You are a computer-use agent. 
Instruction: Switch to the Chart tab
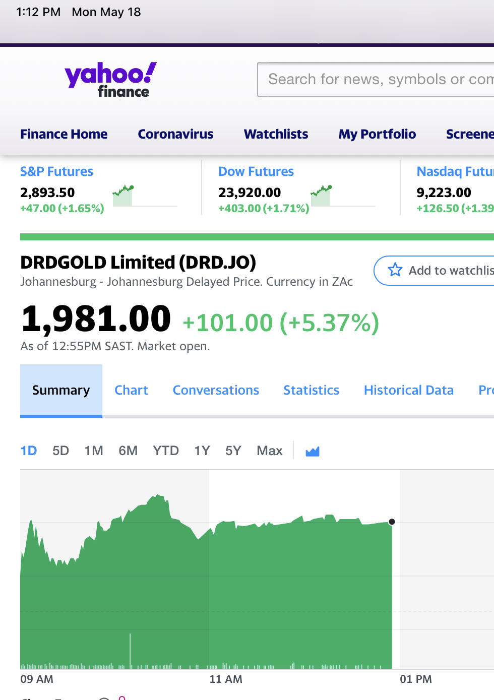coord(131,390)
